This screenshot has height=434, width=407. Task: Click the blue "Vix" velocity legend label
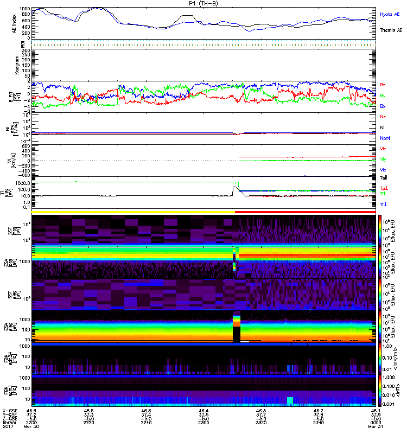click(x=383, y=170)
